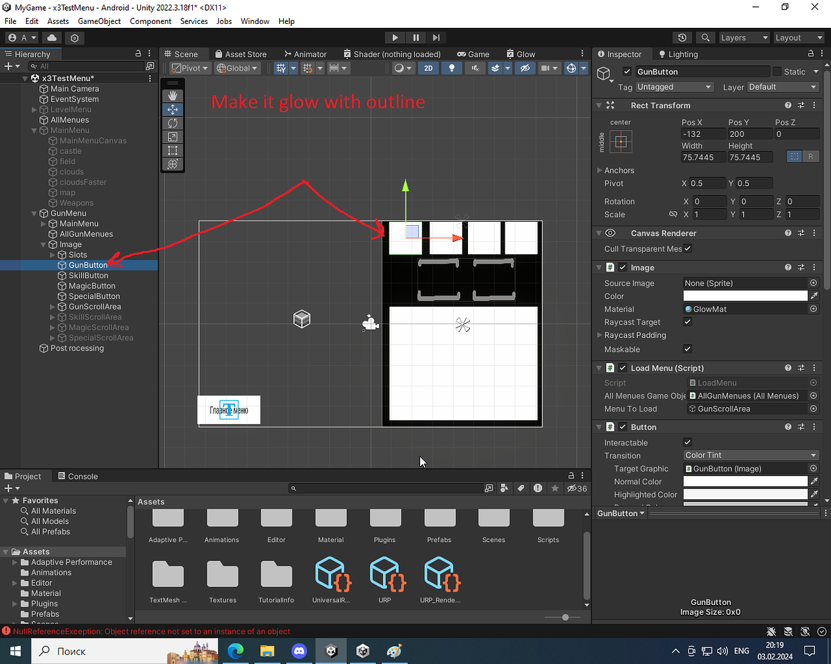
Task: Open the Layer Default dropdown in the Inspector
Action: point(782,86)
